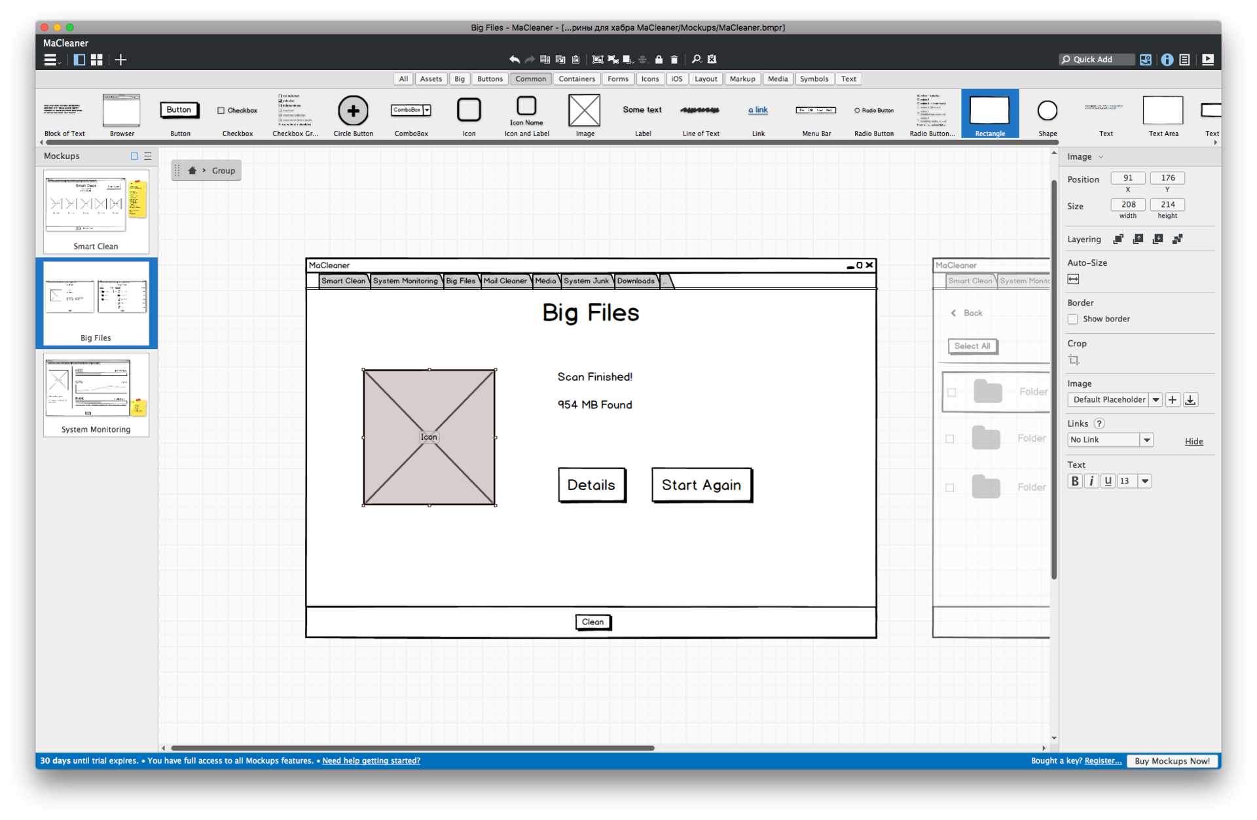This screenshot has width=1257, height=820.
Task: Click the Buy Mockups Now! button
Action: 1172,761
